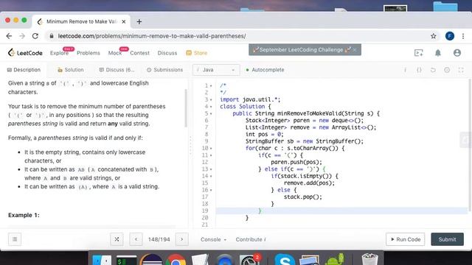Click the Run Code button
Screen dimensions: 472x265
point(405,239)
